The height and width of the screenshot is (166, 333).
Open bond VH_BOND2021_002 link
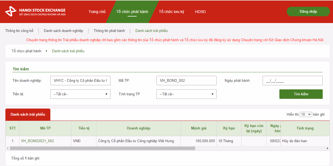click(x=37, y=141)
